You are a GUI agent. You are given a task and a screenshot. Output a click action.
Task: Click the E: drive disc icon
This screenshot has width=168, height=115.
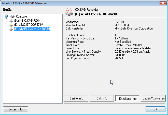point(11,25)
